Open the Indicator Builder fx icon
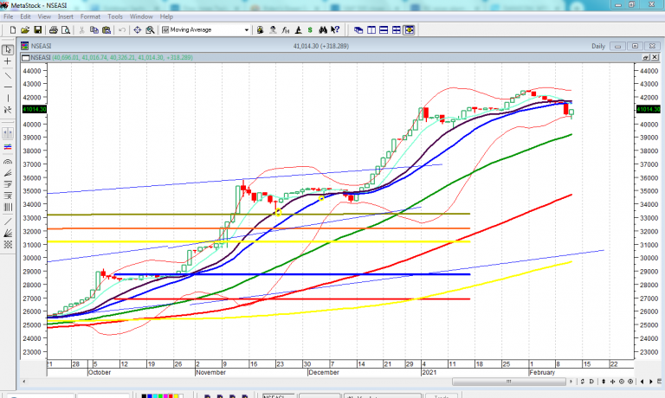 point(286,29)
